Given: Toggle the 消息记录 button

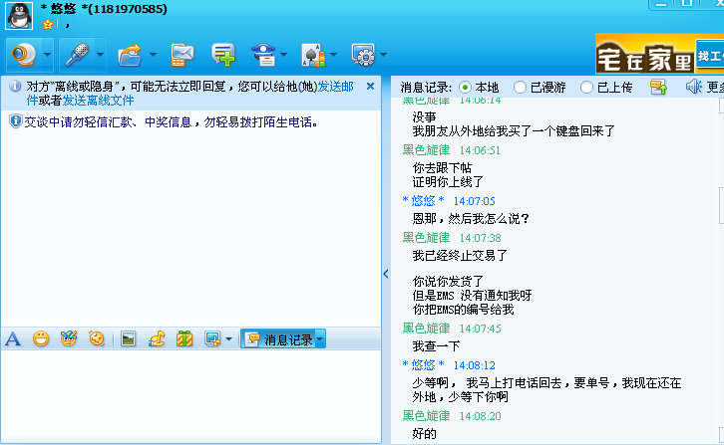Looking at the screenshot, I should (x=278, y=339).
